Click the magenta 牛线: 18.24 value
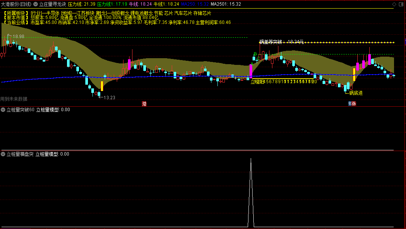Image resolution: width=406 pixels, height=229 pixels. [x=140, y=4]
